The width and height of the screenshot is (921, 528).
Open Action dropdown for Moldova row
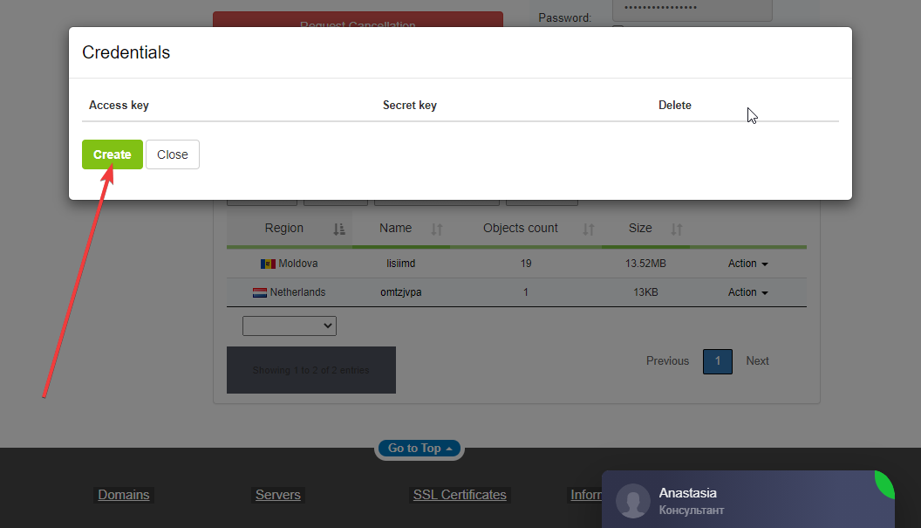[747, 264]
